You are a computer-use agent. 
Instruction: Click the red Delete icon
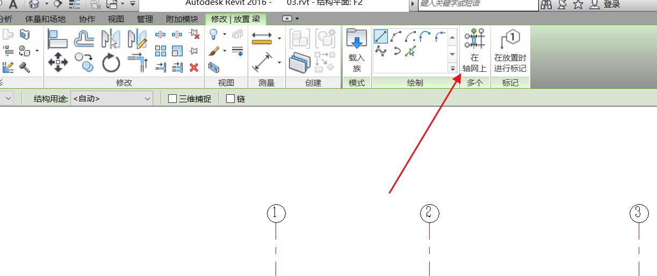tap(194, 68)
